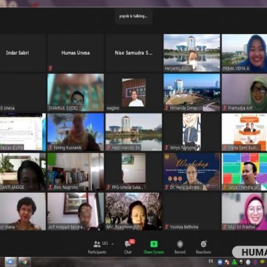Open the Reactions menu
267x267 pixels.
(x=204, y=247)
